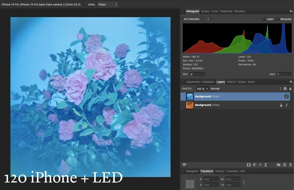Open the Metadata tab
This screenshot has height=190, width=294.
(208, 82)
